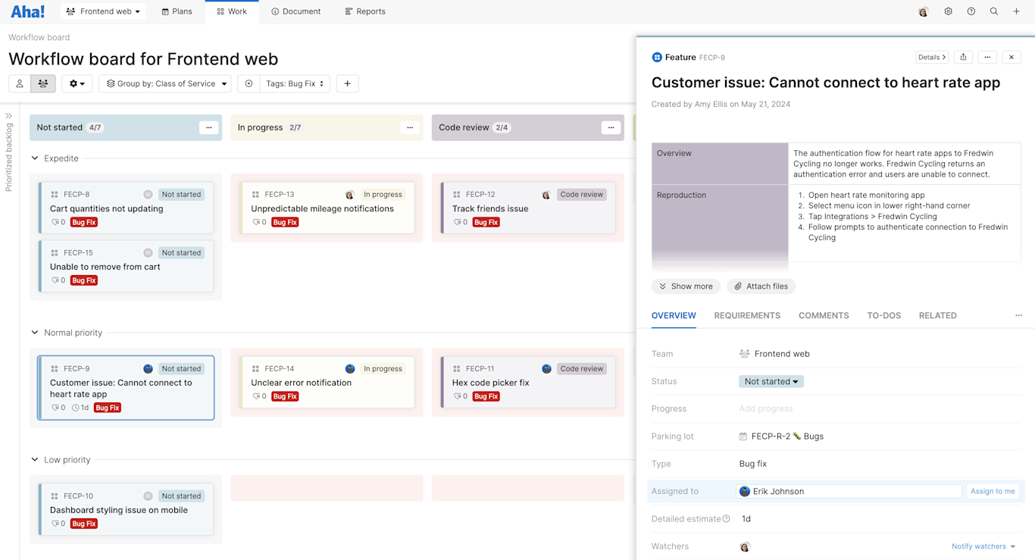
Task: Click the Show more button
Action: 686,286
